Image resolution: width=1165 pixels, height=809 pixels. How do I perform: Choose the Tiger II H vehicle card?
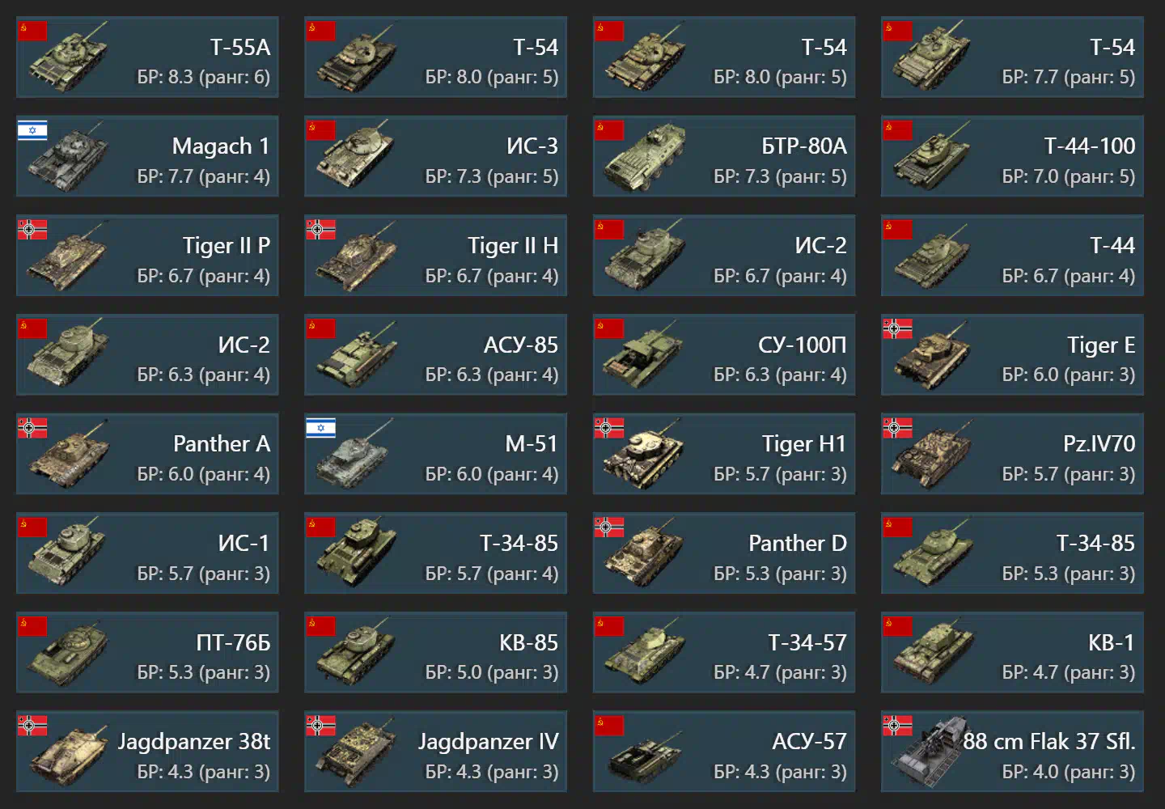click(435, 256)
